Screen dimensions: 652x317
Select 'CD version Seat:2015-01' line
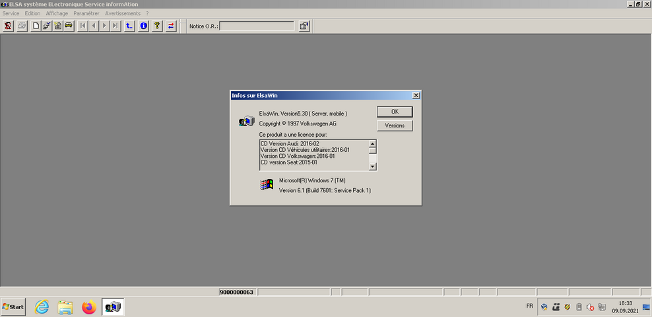coord(289,162)
